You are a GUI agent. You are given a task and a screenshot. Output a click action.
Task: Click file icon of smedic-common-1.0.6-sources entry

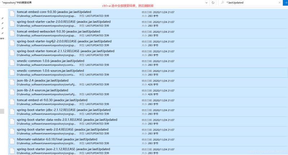click(x=12, y=72)
